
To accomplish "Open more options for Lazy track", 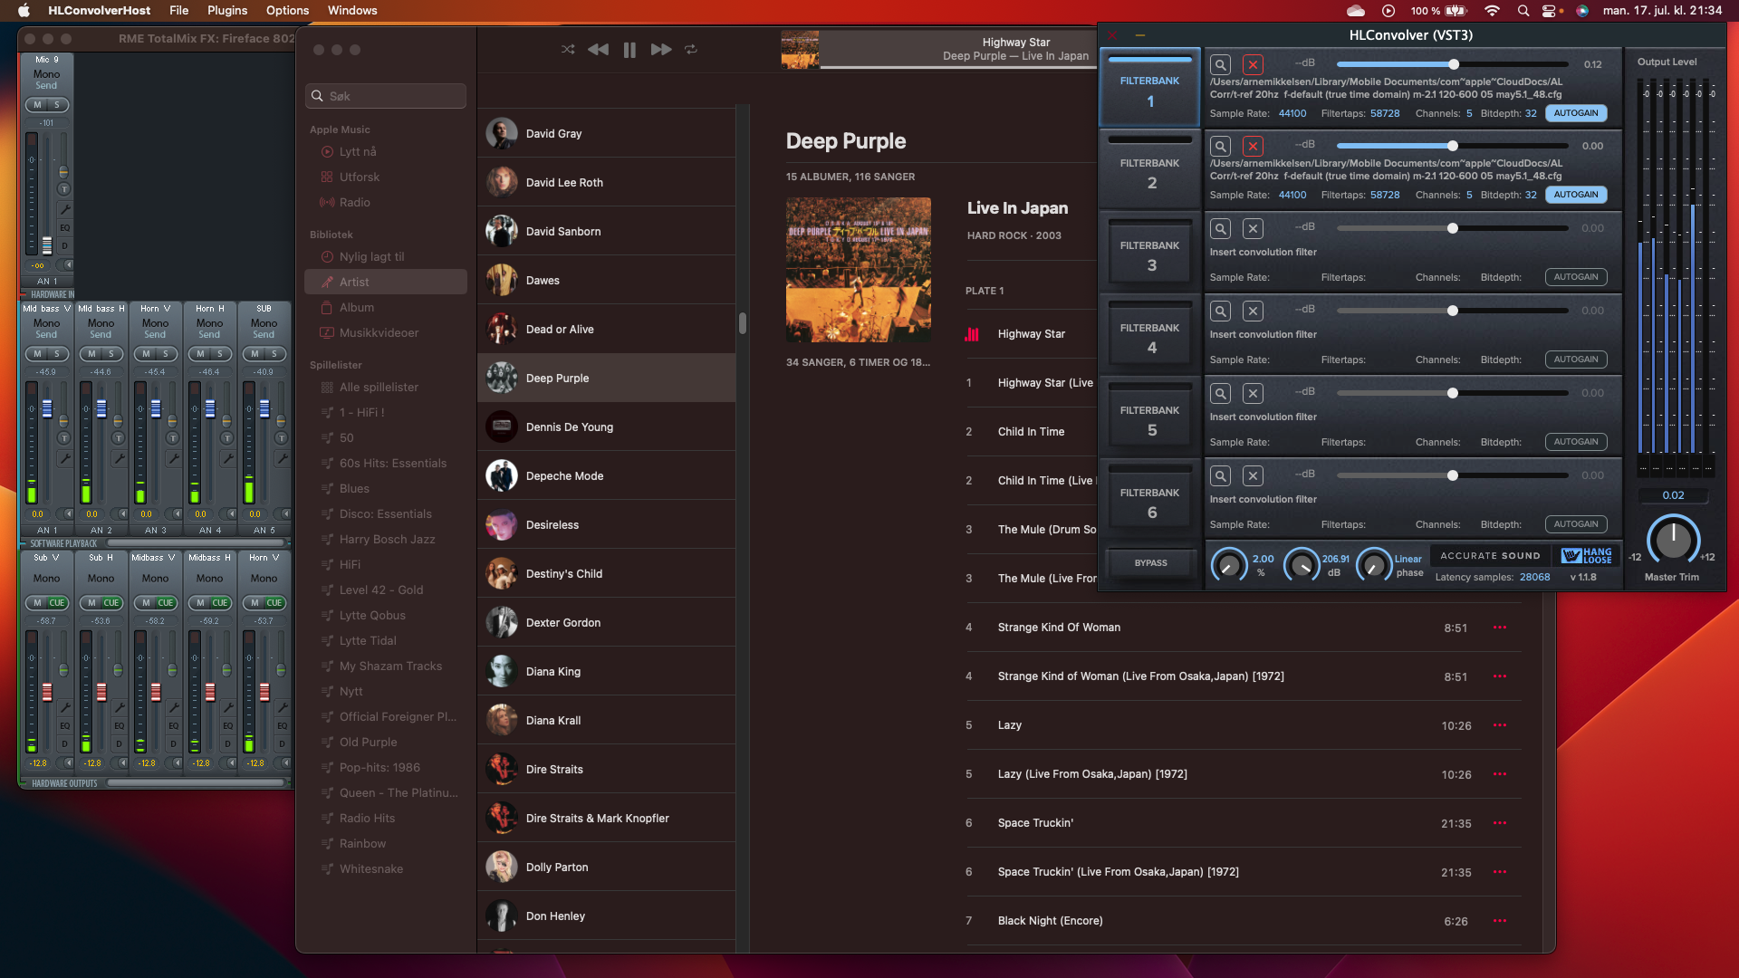I will click(x=1500, y=725).
